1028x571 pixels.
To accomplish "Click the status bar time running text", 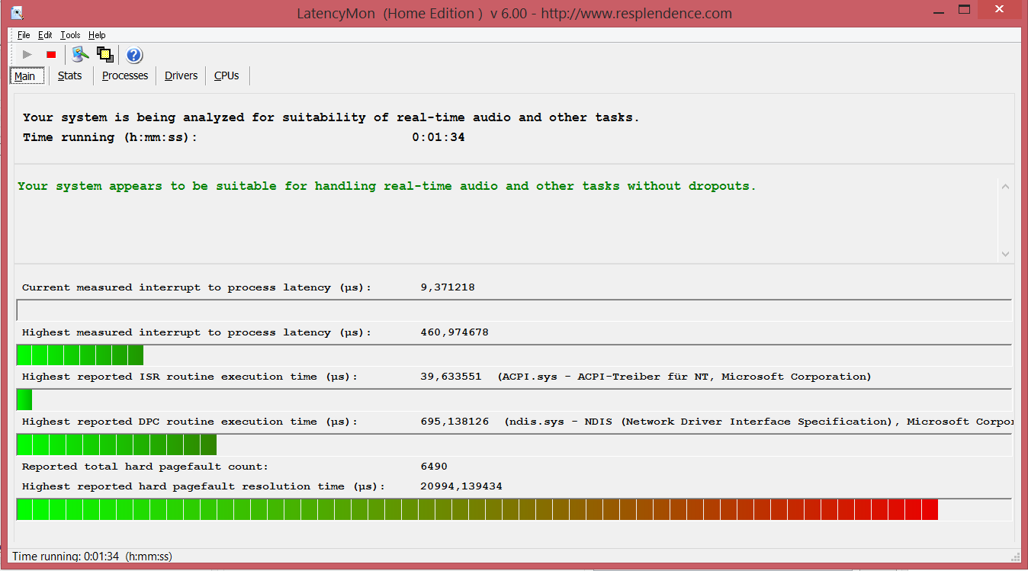I will click(92, 557).
